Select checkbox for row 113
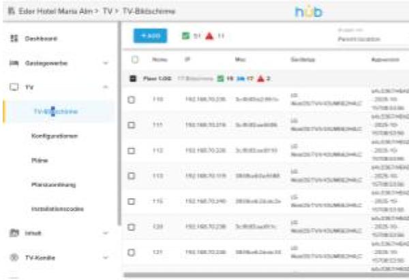 (x=131, y=176)
